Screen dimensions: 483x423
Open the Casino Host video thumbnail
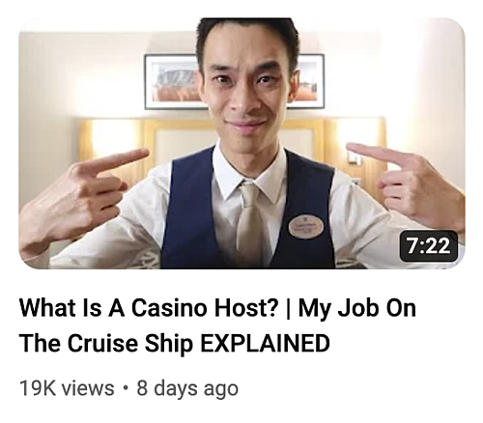(241, 143)
